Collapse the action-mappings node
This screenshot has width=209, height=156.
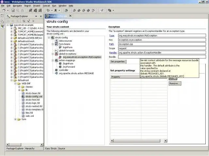53,60
